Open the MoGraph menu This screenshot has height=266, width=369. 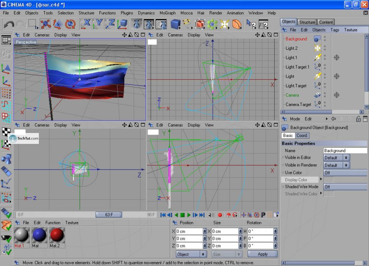click(x=167, y=13)
